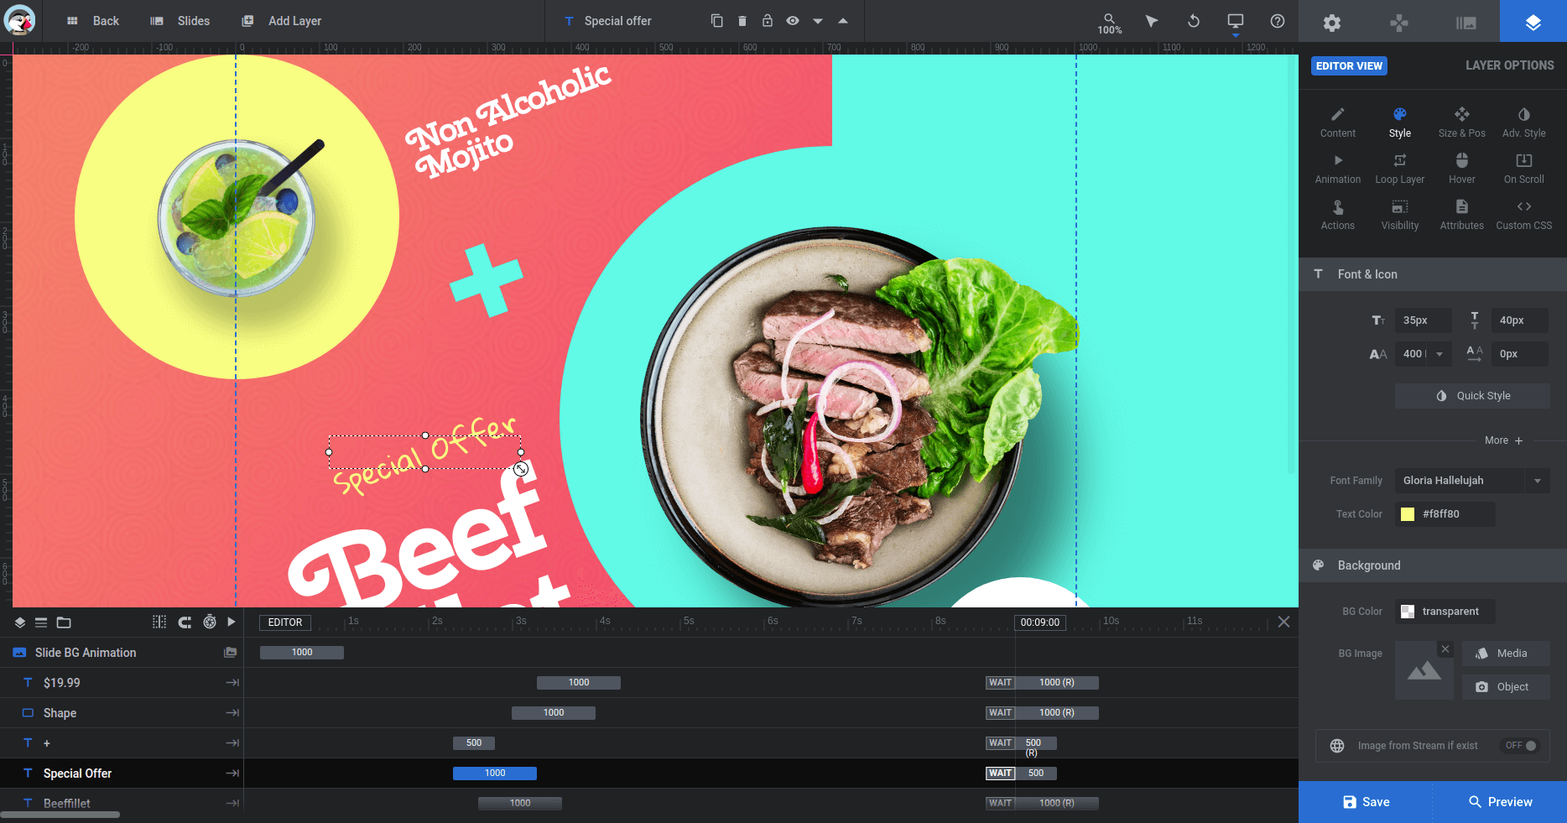The height and width of the screenshot is (823, 1567).
Task: Open the help question mark icon
Action: (x=1277, y=21)
